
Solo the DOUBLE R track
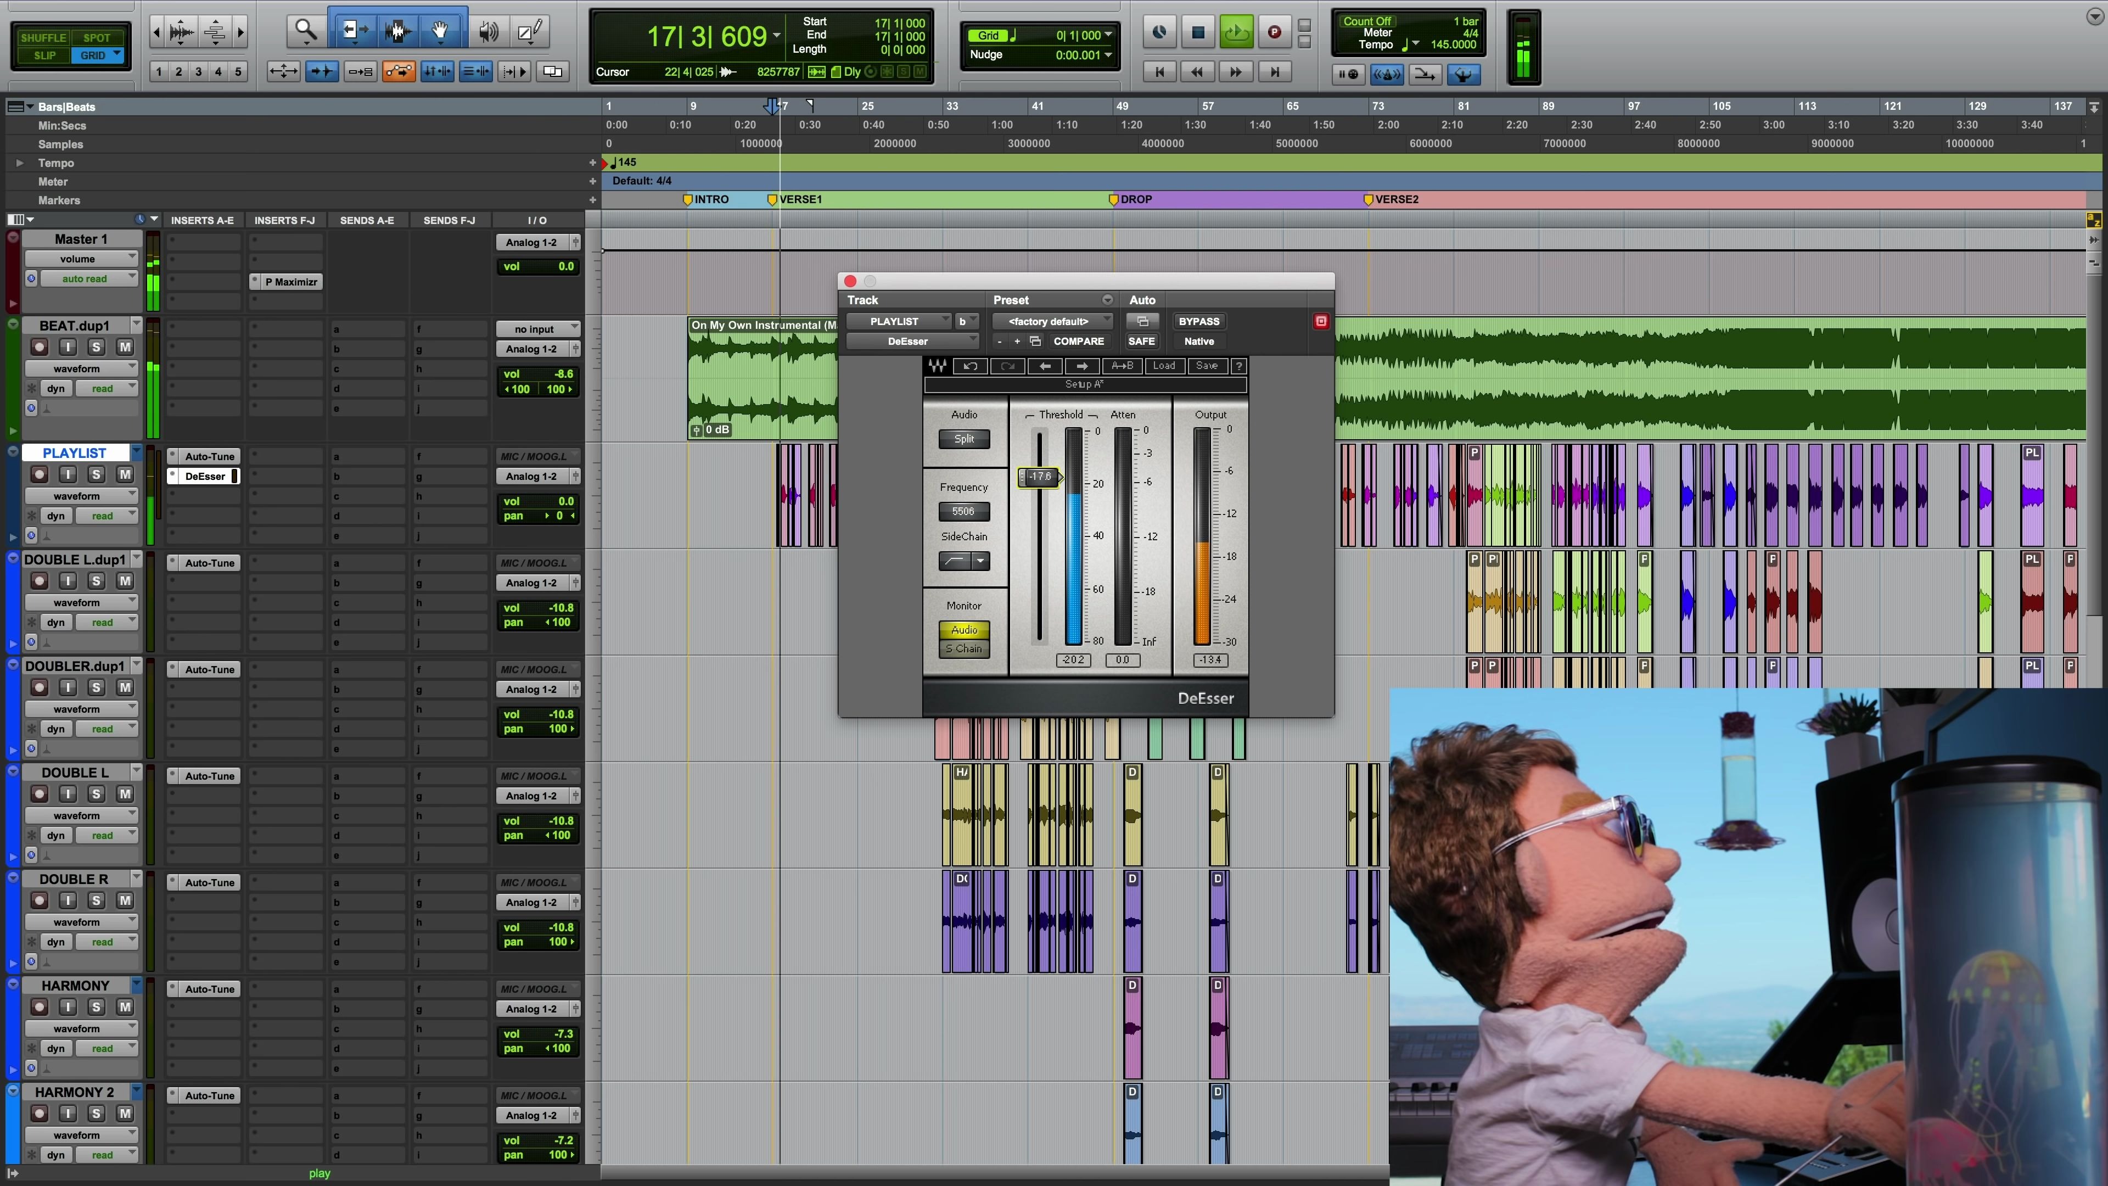pyautogui.click(x=96, y=900)
